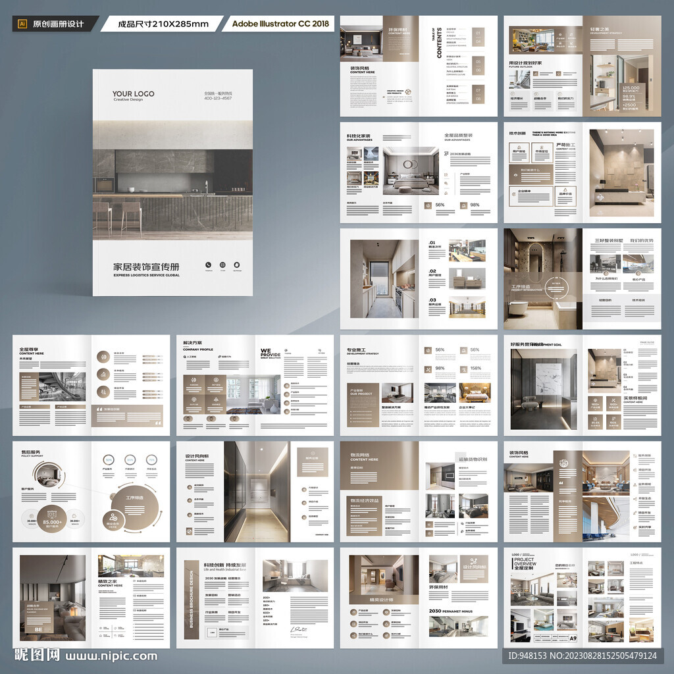
Task: Click the e-mail icon on the cover
Action: pos(222,265)
